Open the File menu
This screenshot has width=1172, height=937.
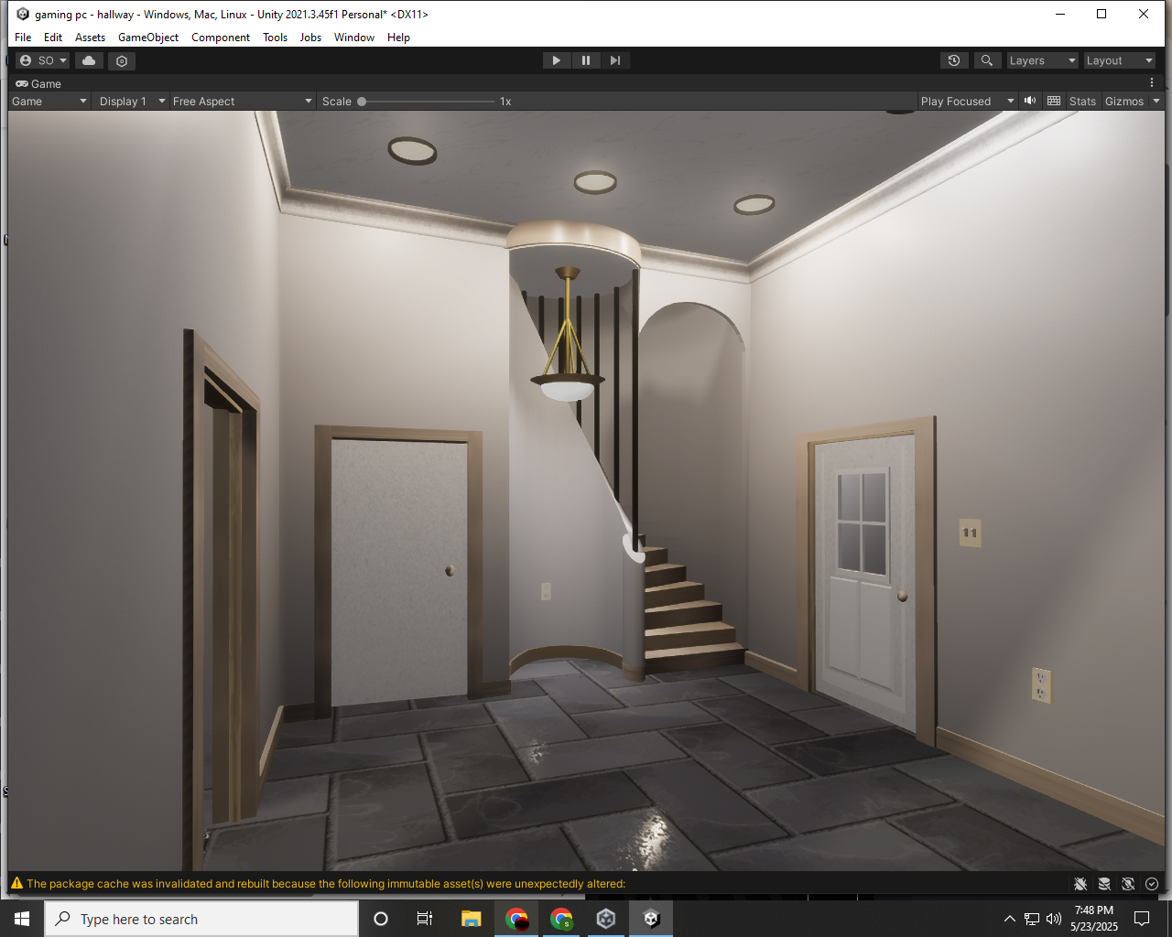pos(23,38)
